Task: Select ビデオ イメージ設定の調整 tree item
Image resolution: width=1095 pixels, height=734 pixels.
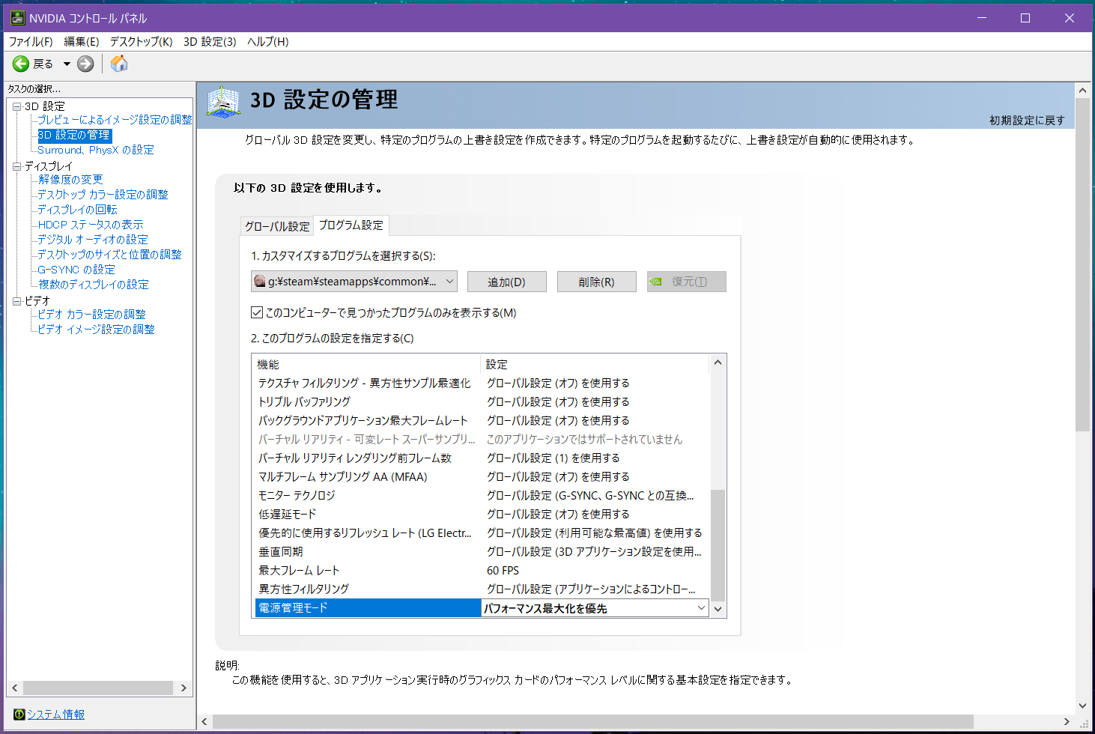Action: [96, 330]
